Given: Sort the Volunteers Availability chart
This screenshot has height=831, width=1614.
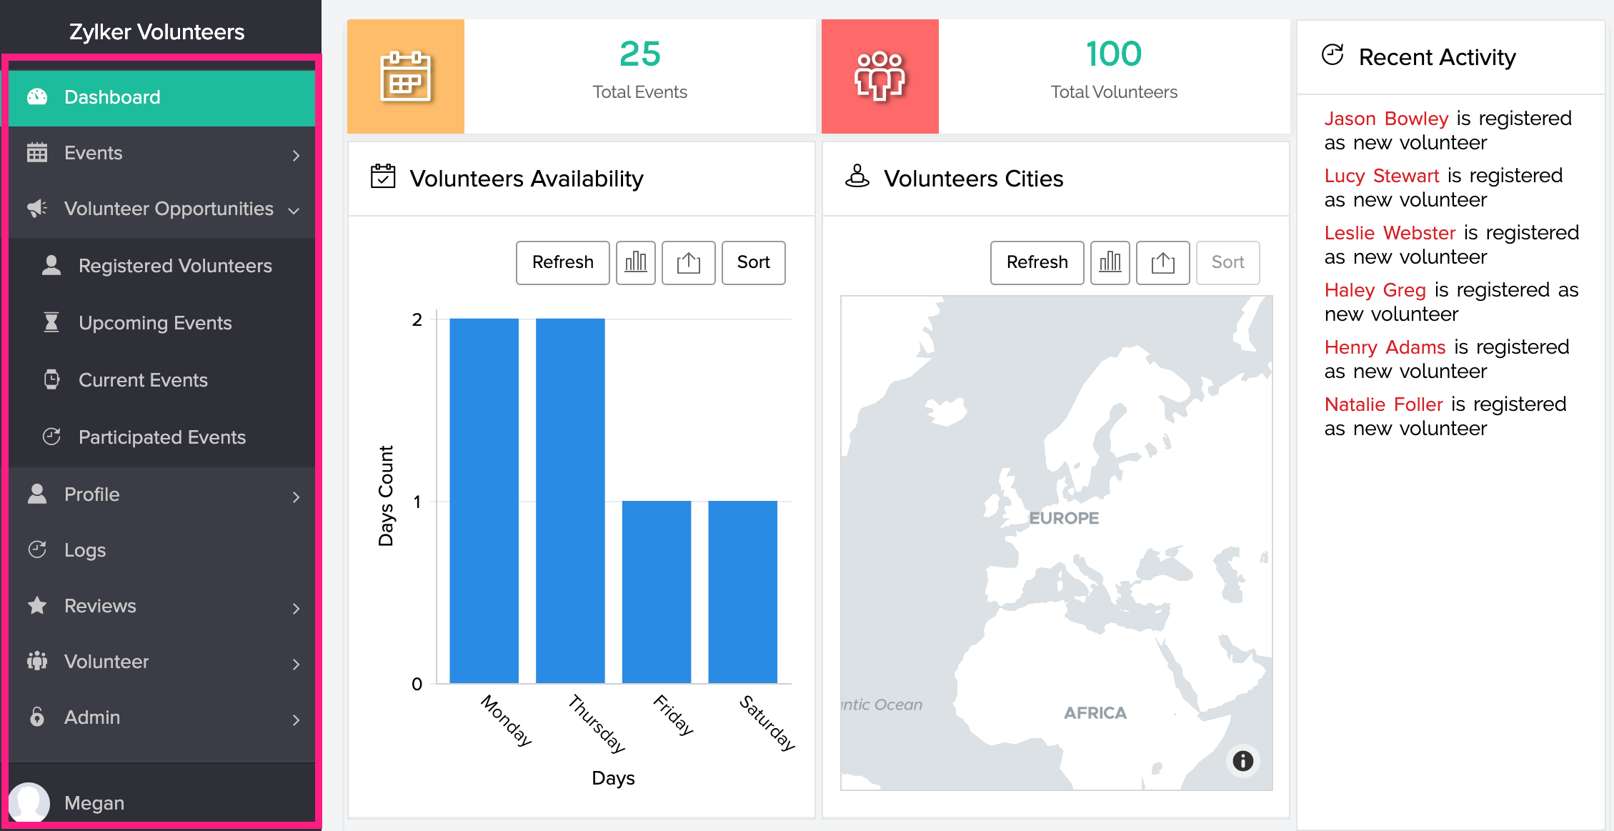Looking at the screenshot, I should pos(753,262).
